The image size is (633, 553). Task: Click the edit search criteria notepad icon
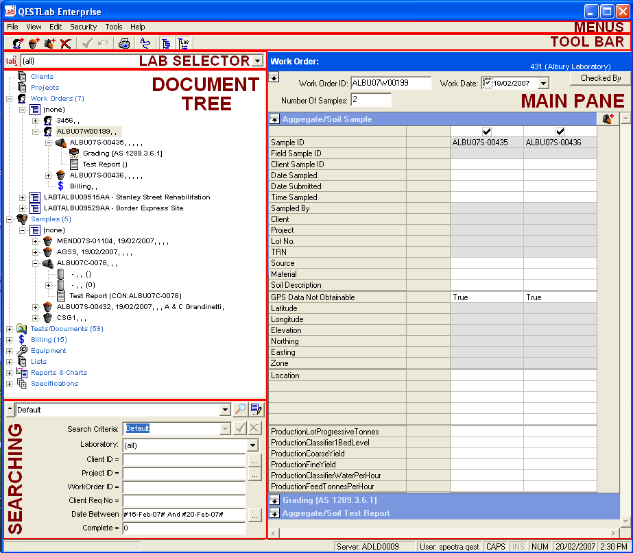tap(256, 410)
